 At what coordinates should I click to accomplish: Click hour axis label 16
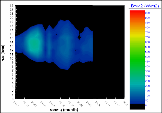tap(11, 34)
